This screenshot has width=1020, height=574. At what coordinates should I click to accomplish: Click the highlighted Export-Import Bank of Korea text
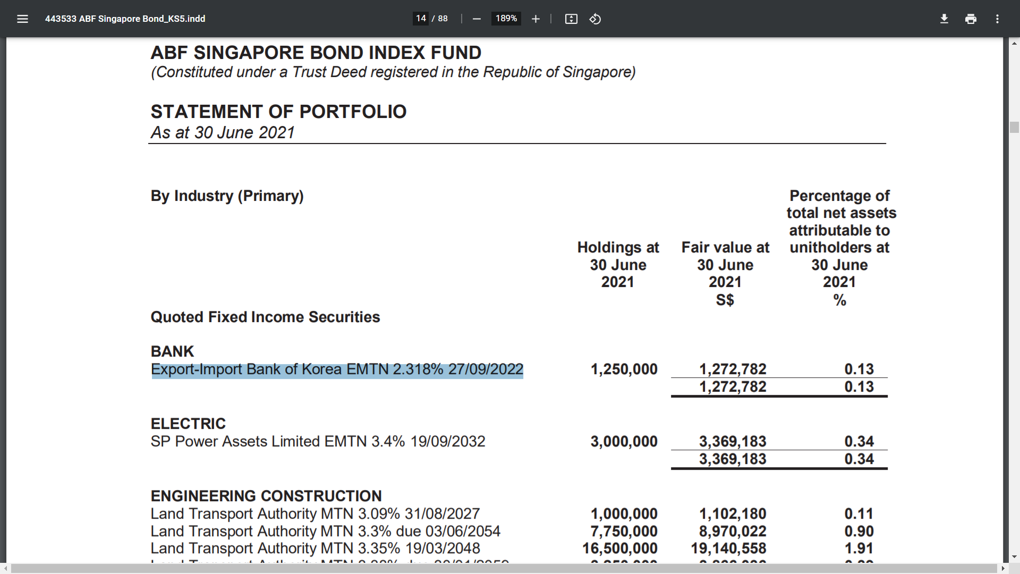pos(337,369)
